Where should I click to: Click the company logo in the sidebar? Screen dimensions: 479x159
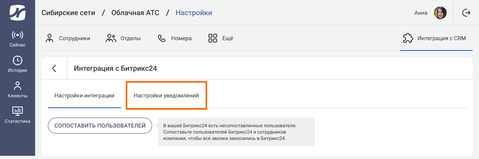[18, 13]
